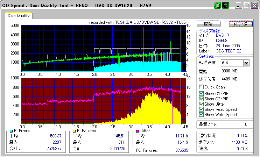This screenshot has height=157, width=260.
Task: Minimize the Disc Quality Test window
Action: [238, 5]
